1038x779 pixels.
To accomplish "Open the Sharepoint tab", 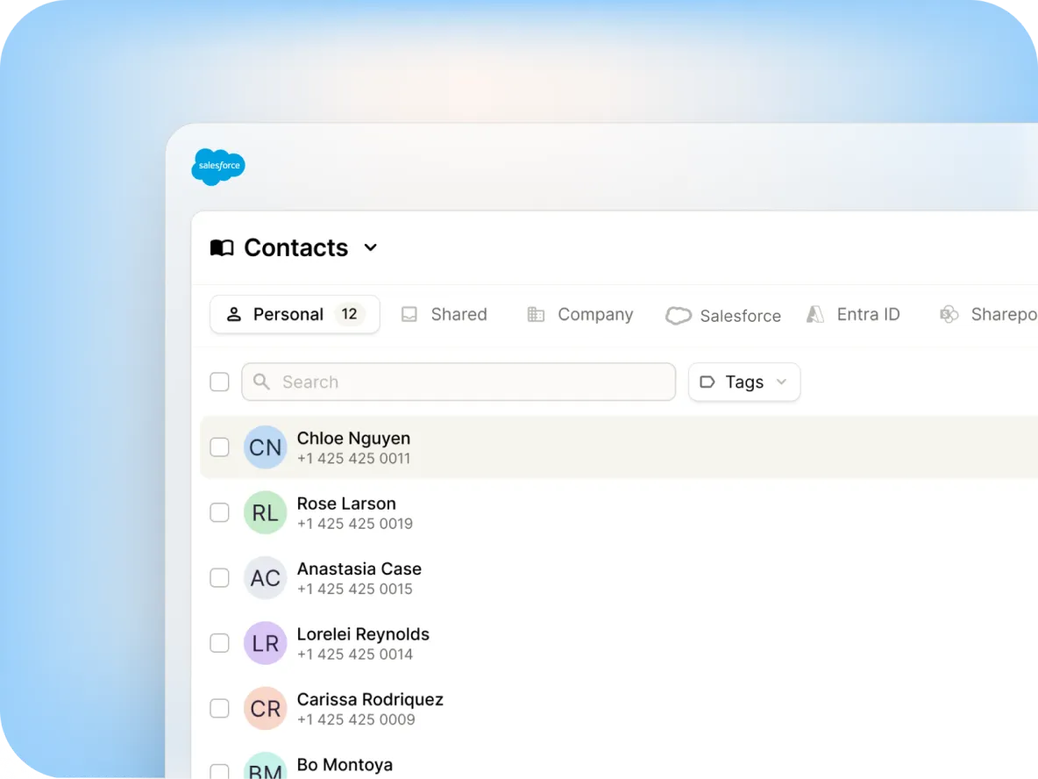I will pos(988,314).
